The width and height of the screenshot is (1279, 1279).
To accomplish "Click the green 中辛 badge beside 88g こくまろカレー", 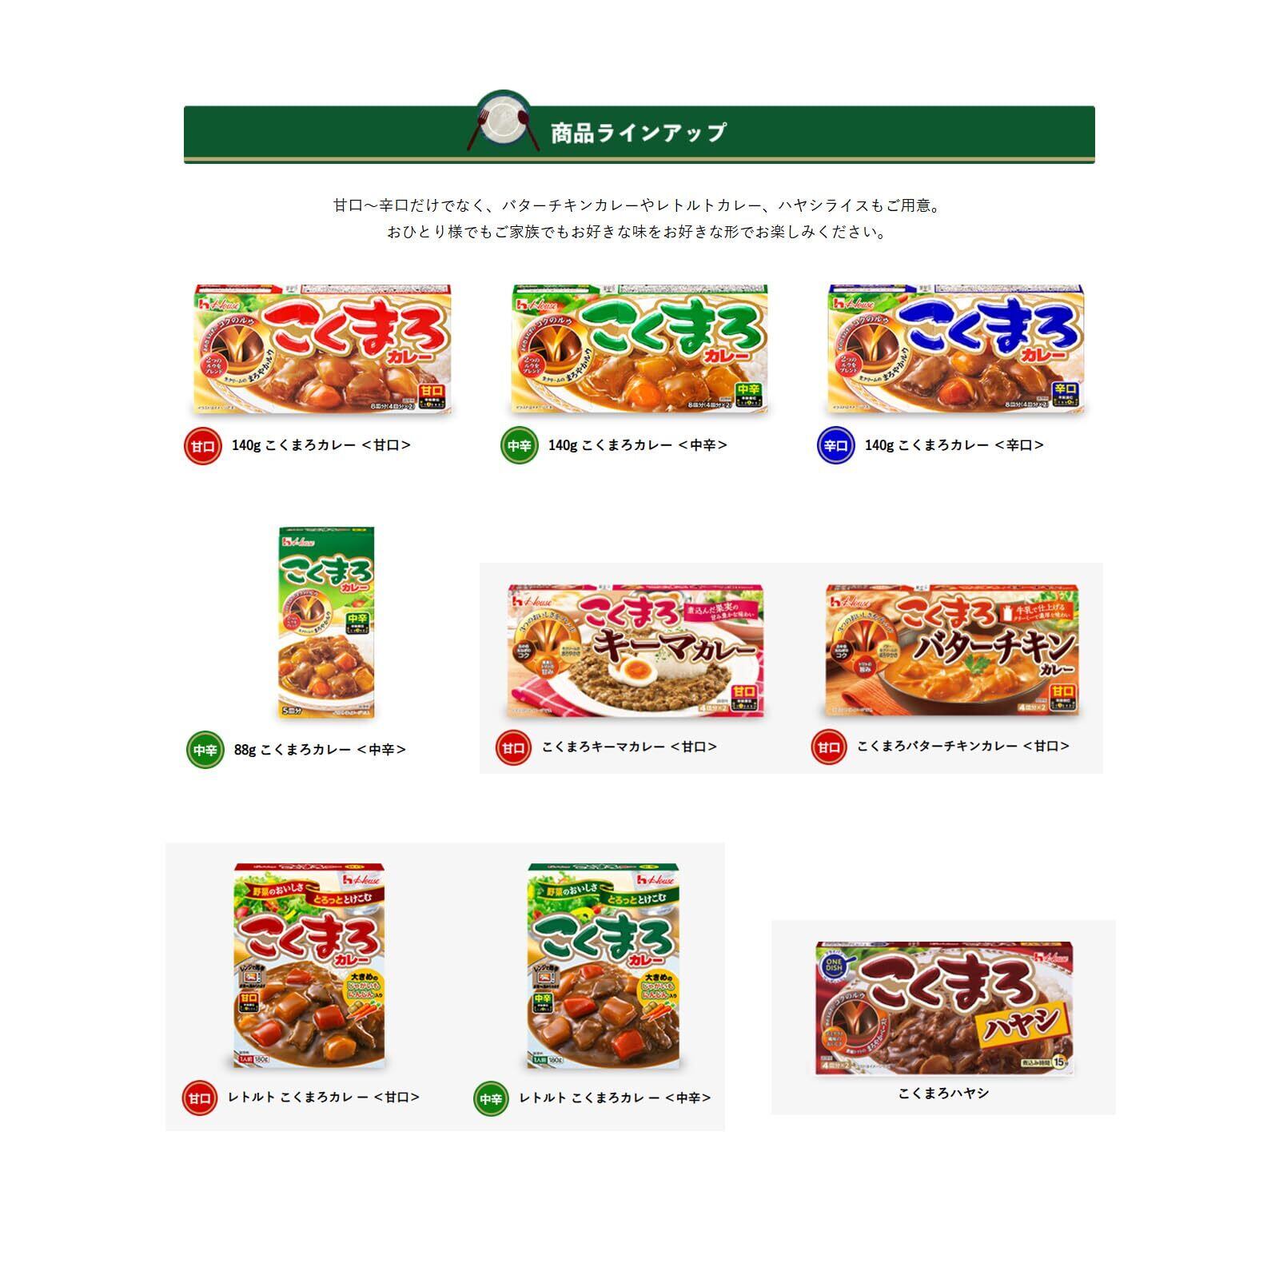I will pyautogui.click(x=205, y=751).
